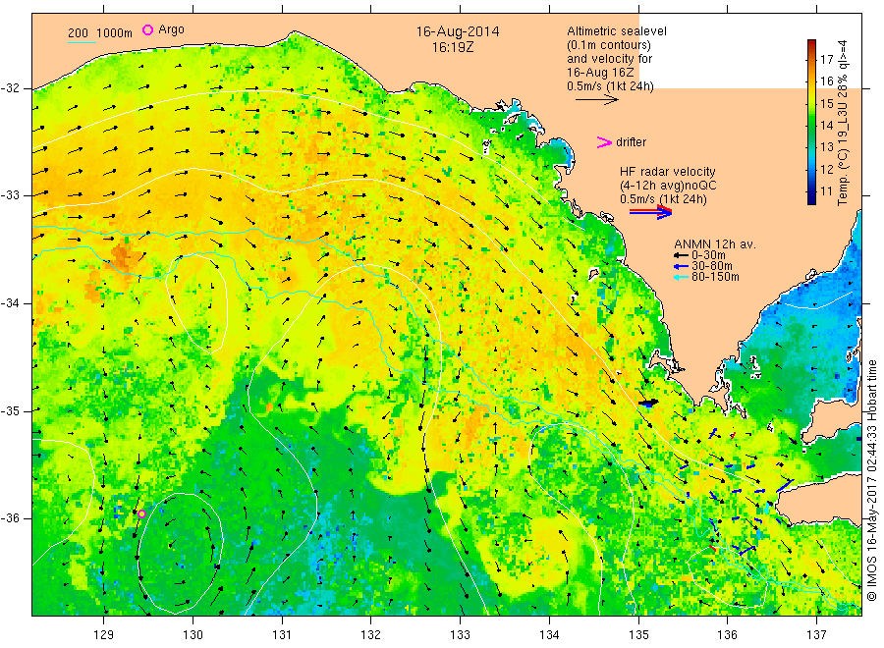This screenshot has width=884, height=648.
Task: Click the '200 1000m' depth contour label
Action: point(100,33)
